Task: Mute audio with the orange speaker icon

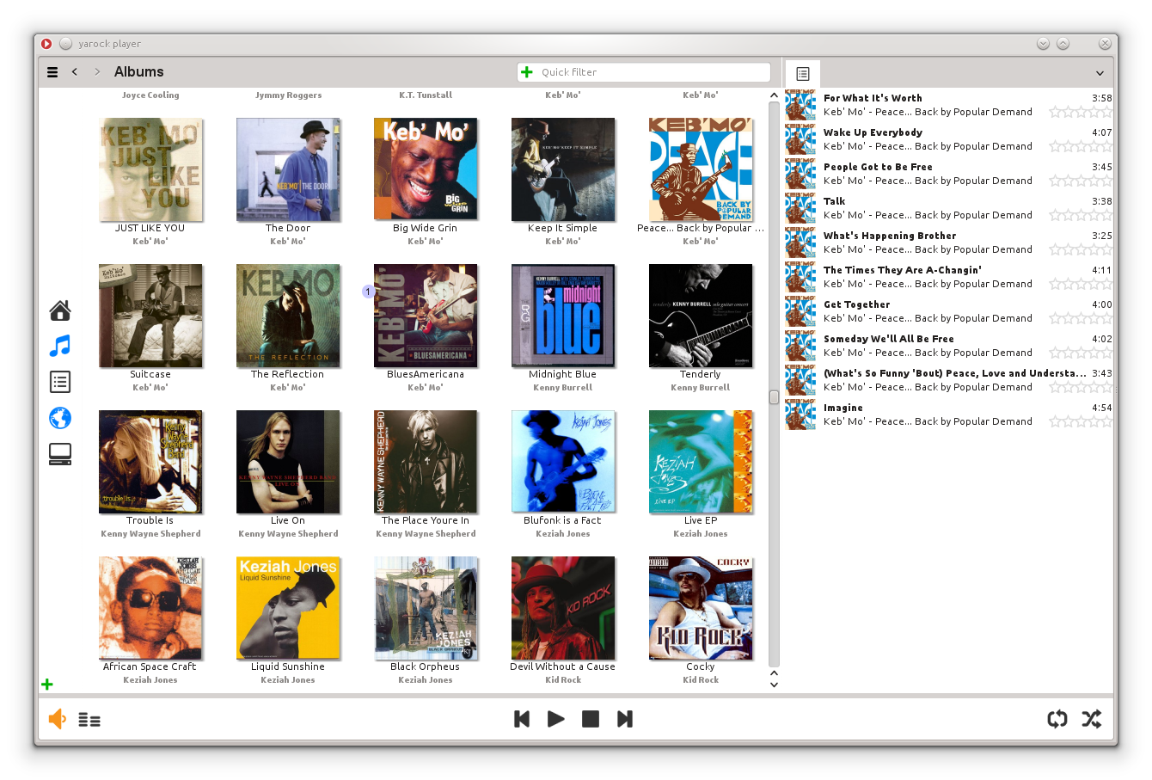Action: pyautogui.click(x=58, y=719)
